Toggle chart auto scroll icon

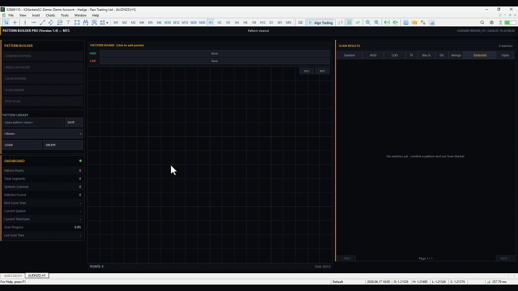pos(386,23)
